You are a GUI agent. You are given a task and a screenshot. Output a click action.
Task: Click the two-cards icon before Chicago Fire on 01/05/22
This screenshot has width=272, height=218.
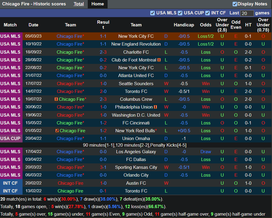(57, 131)
